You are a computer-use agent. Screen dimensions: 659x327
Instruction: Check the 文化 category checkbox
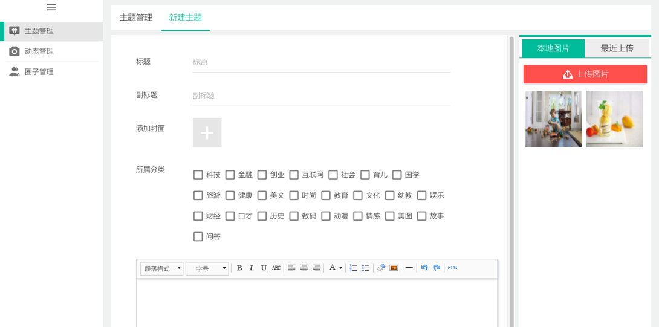[x=358, y=195]
